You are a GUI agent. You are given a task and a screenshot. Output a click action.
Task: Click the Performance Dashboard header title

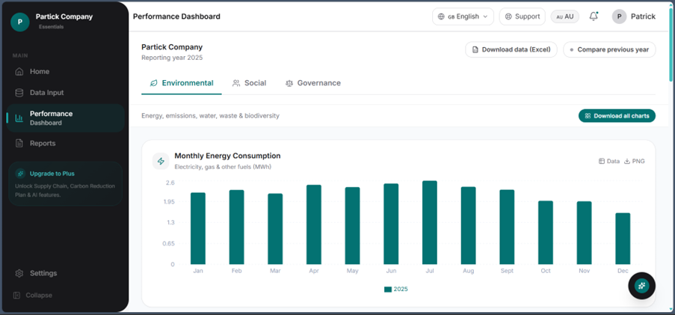(176, 16)
